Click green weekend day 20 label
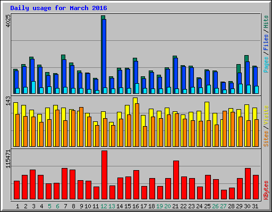This screenshot has height=212, width=272. pyautogui.click(x=167, y=206)
